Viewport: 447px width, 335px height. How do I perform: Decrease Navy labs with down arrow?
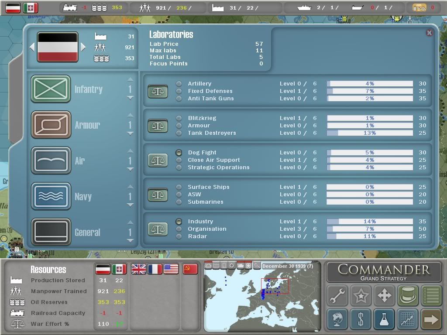point(130,205)
